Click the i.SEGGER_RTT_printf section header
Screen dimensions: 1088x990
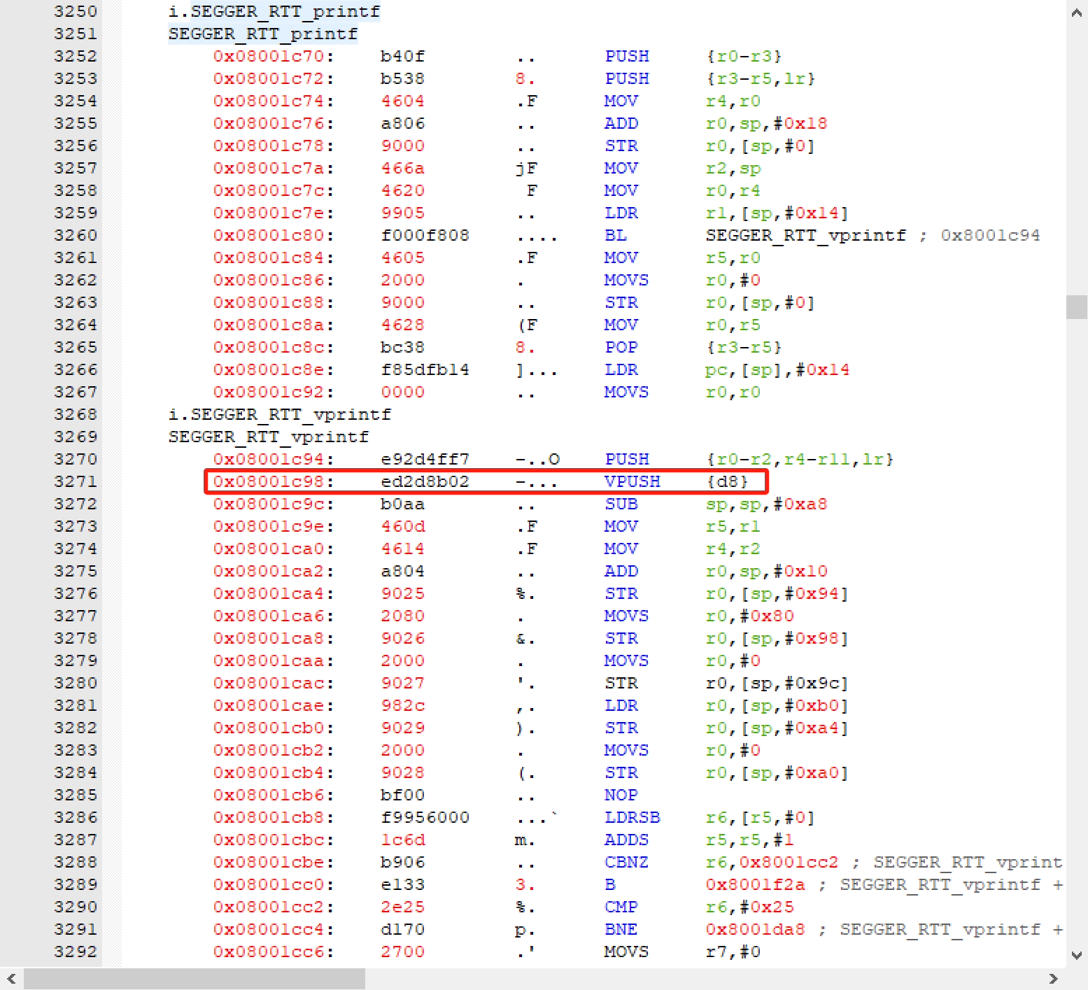pyautogui.click(x=274, y=12)
